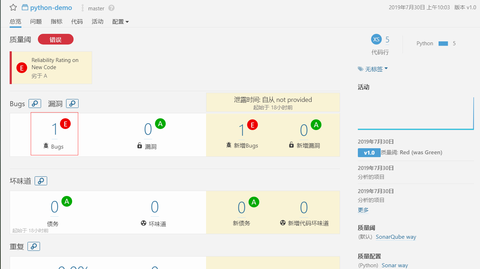The height and width of the screenshot is (269, 480).
Task: Open the 代码 tab
Action: coord(77,21)
